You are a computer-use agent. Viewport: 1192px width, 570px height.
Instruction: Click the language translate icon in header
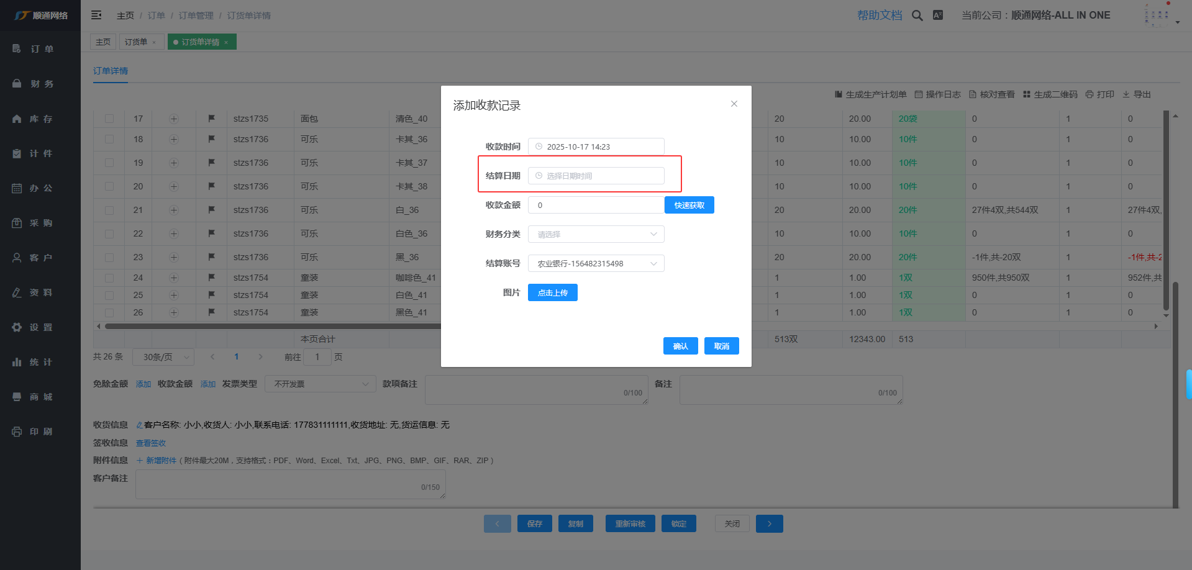[x=938, y=16]
